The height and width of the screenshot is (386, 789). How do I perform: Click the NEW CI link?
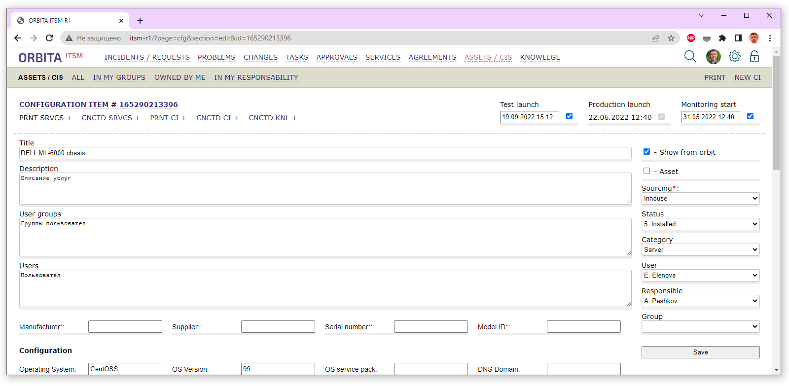[747, 77]
